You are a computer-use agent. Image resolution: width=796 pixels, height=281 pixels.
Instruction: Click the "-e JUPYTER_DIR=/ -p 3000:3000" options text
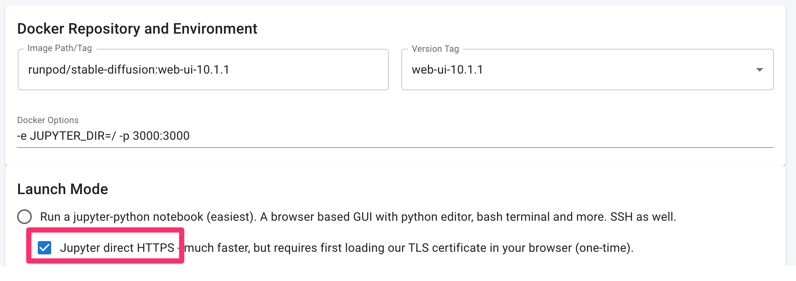[x=103, y=136]
